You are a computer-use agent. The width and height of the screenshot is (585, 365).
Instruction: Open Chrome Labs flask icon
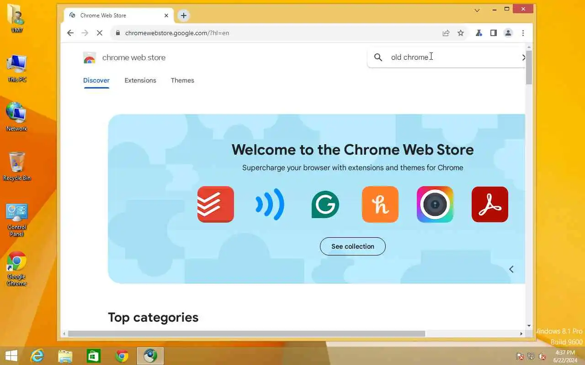coord(479,33)
